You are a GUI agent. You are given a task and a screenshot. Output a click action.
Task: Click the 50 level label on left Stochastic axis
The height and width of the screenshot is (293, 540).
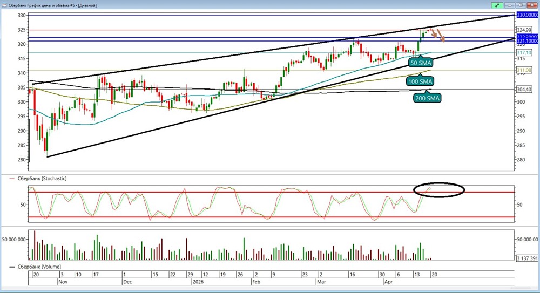point(23,205)
